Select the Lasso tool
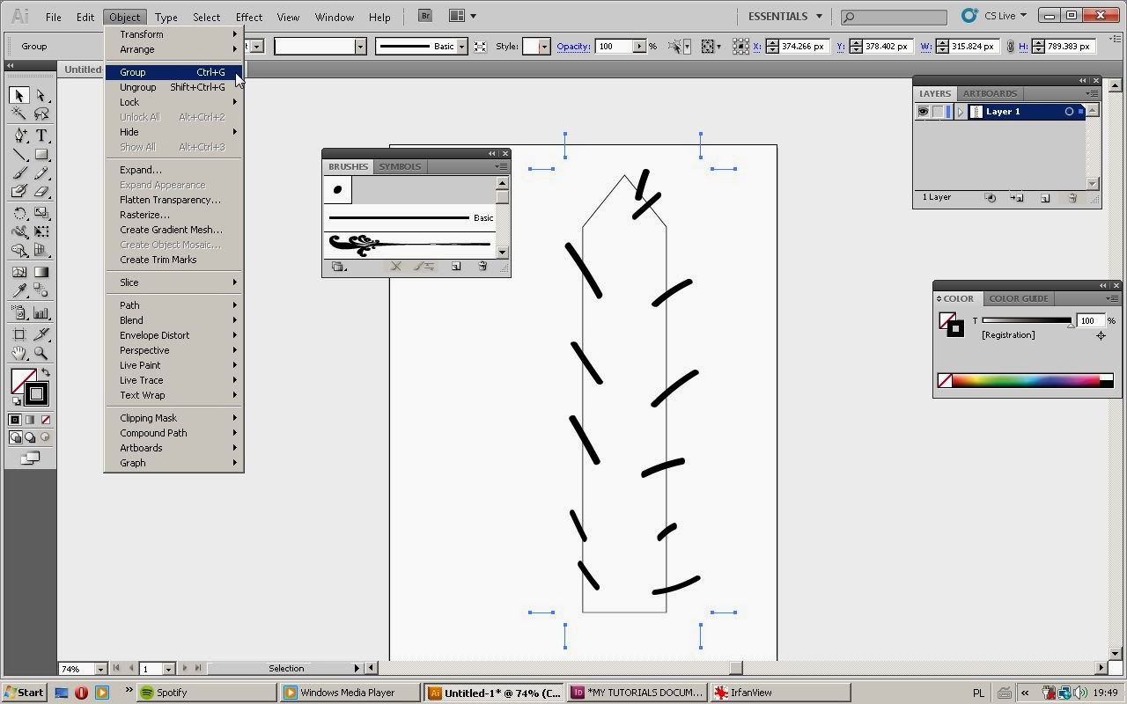The image size is (1127, 704). tap(41, 114)
